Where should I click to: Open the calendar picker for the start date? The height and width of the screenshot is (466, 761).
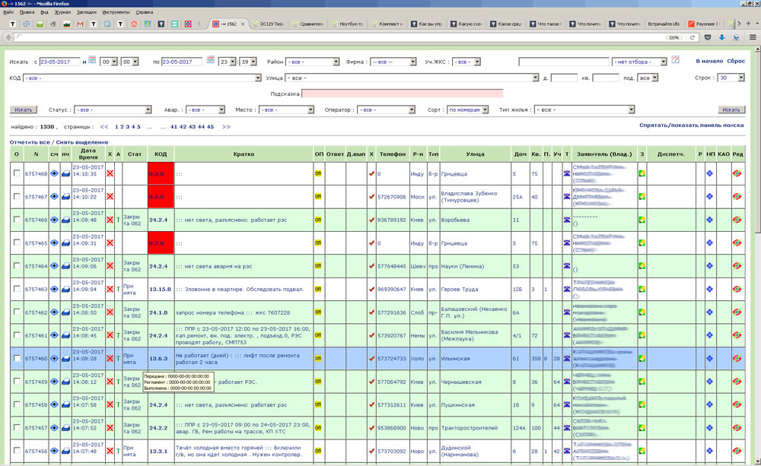92,60
